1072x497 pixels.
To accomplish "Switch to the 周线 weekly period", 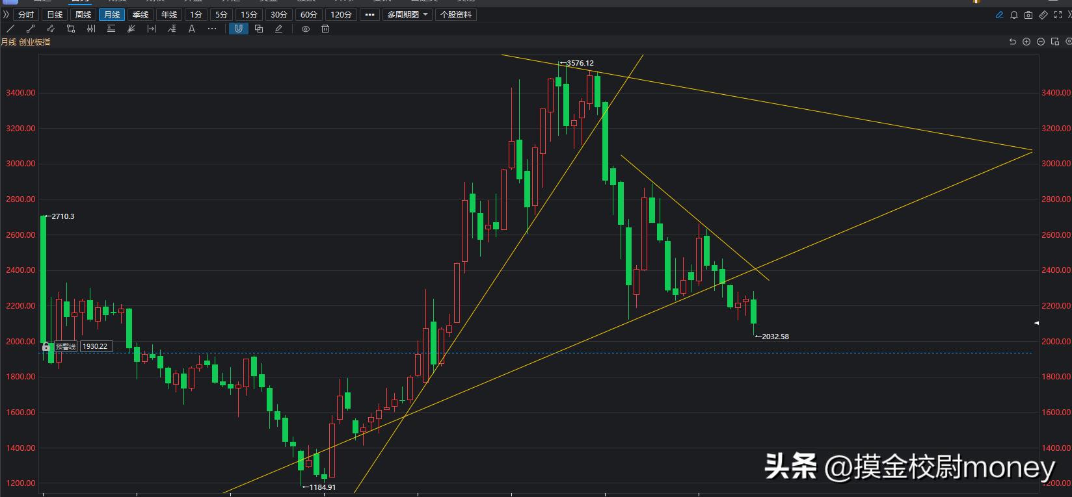I will (83, 14).
